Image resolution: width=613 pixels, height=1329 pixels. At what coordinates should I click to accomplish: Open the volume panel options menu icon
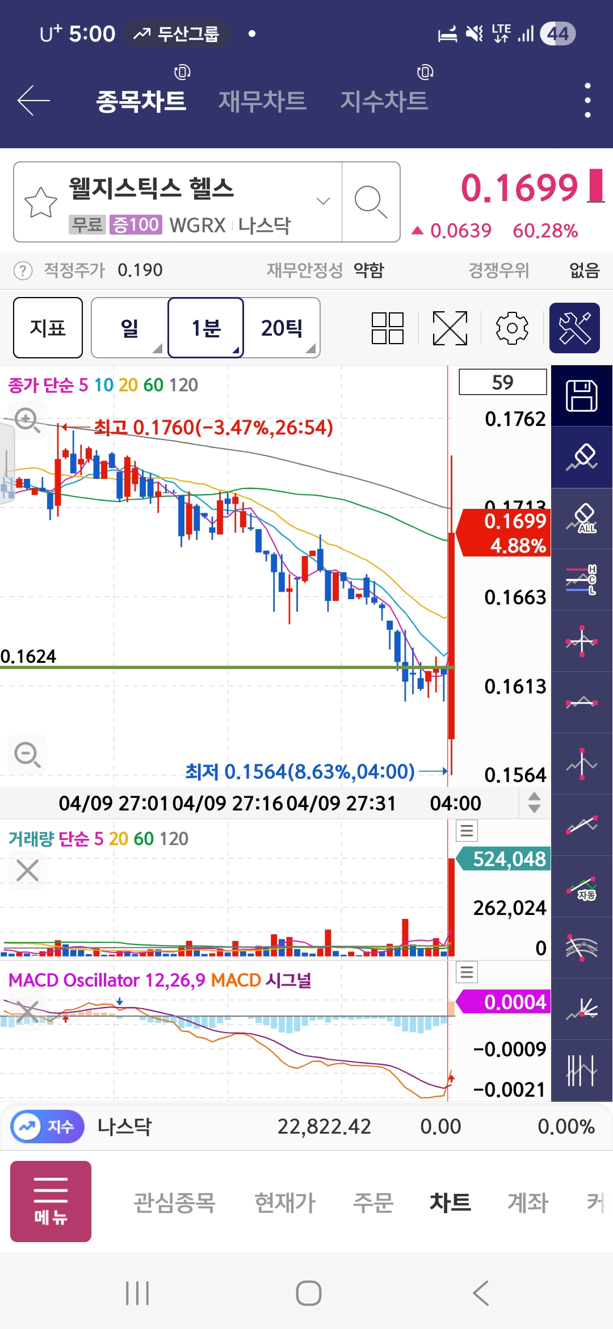(x=467, y=831)
